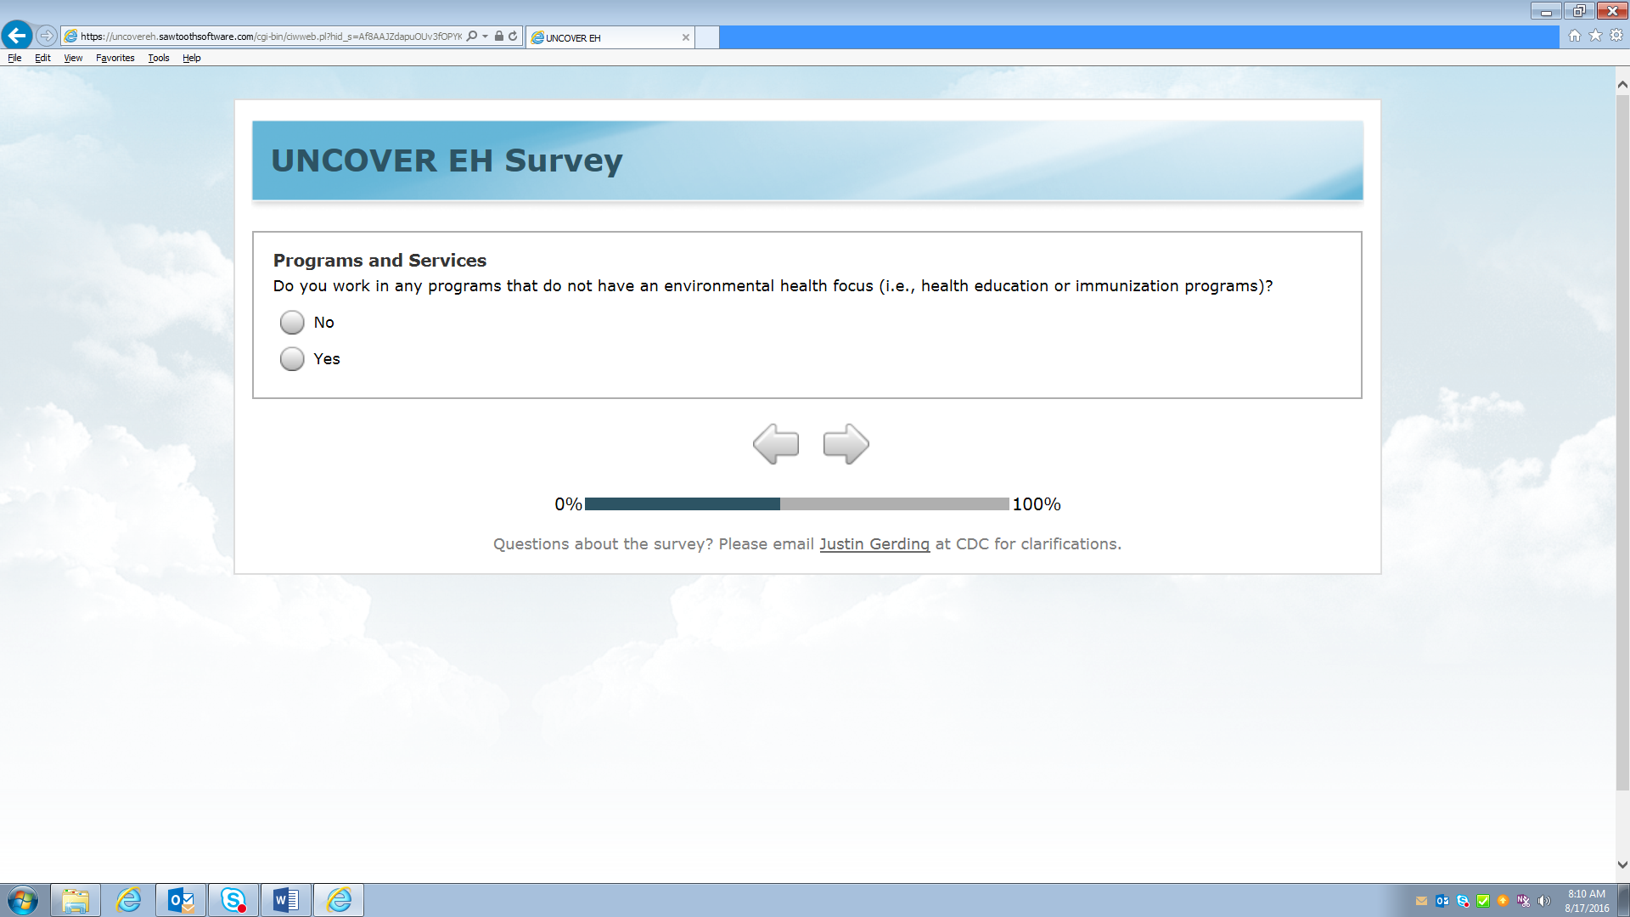Open browser settings gear icon

tap(1616, 36)
